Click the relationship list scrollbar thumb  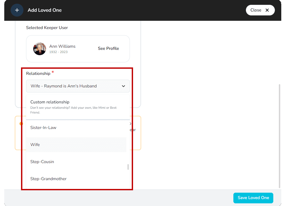click(x=128, y=167)
